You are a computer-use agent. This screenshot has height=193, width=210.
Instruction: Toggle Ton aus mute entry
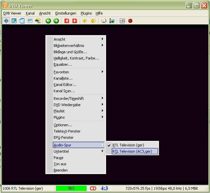click(79, 164)
